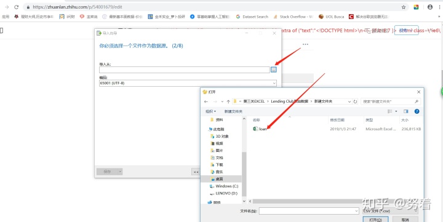
Task: Select the 3D Objects folder
Action: (219, 136)
